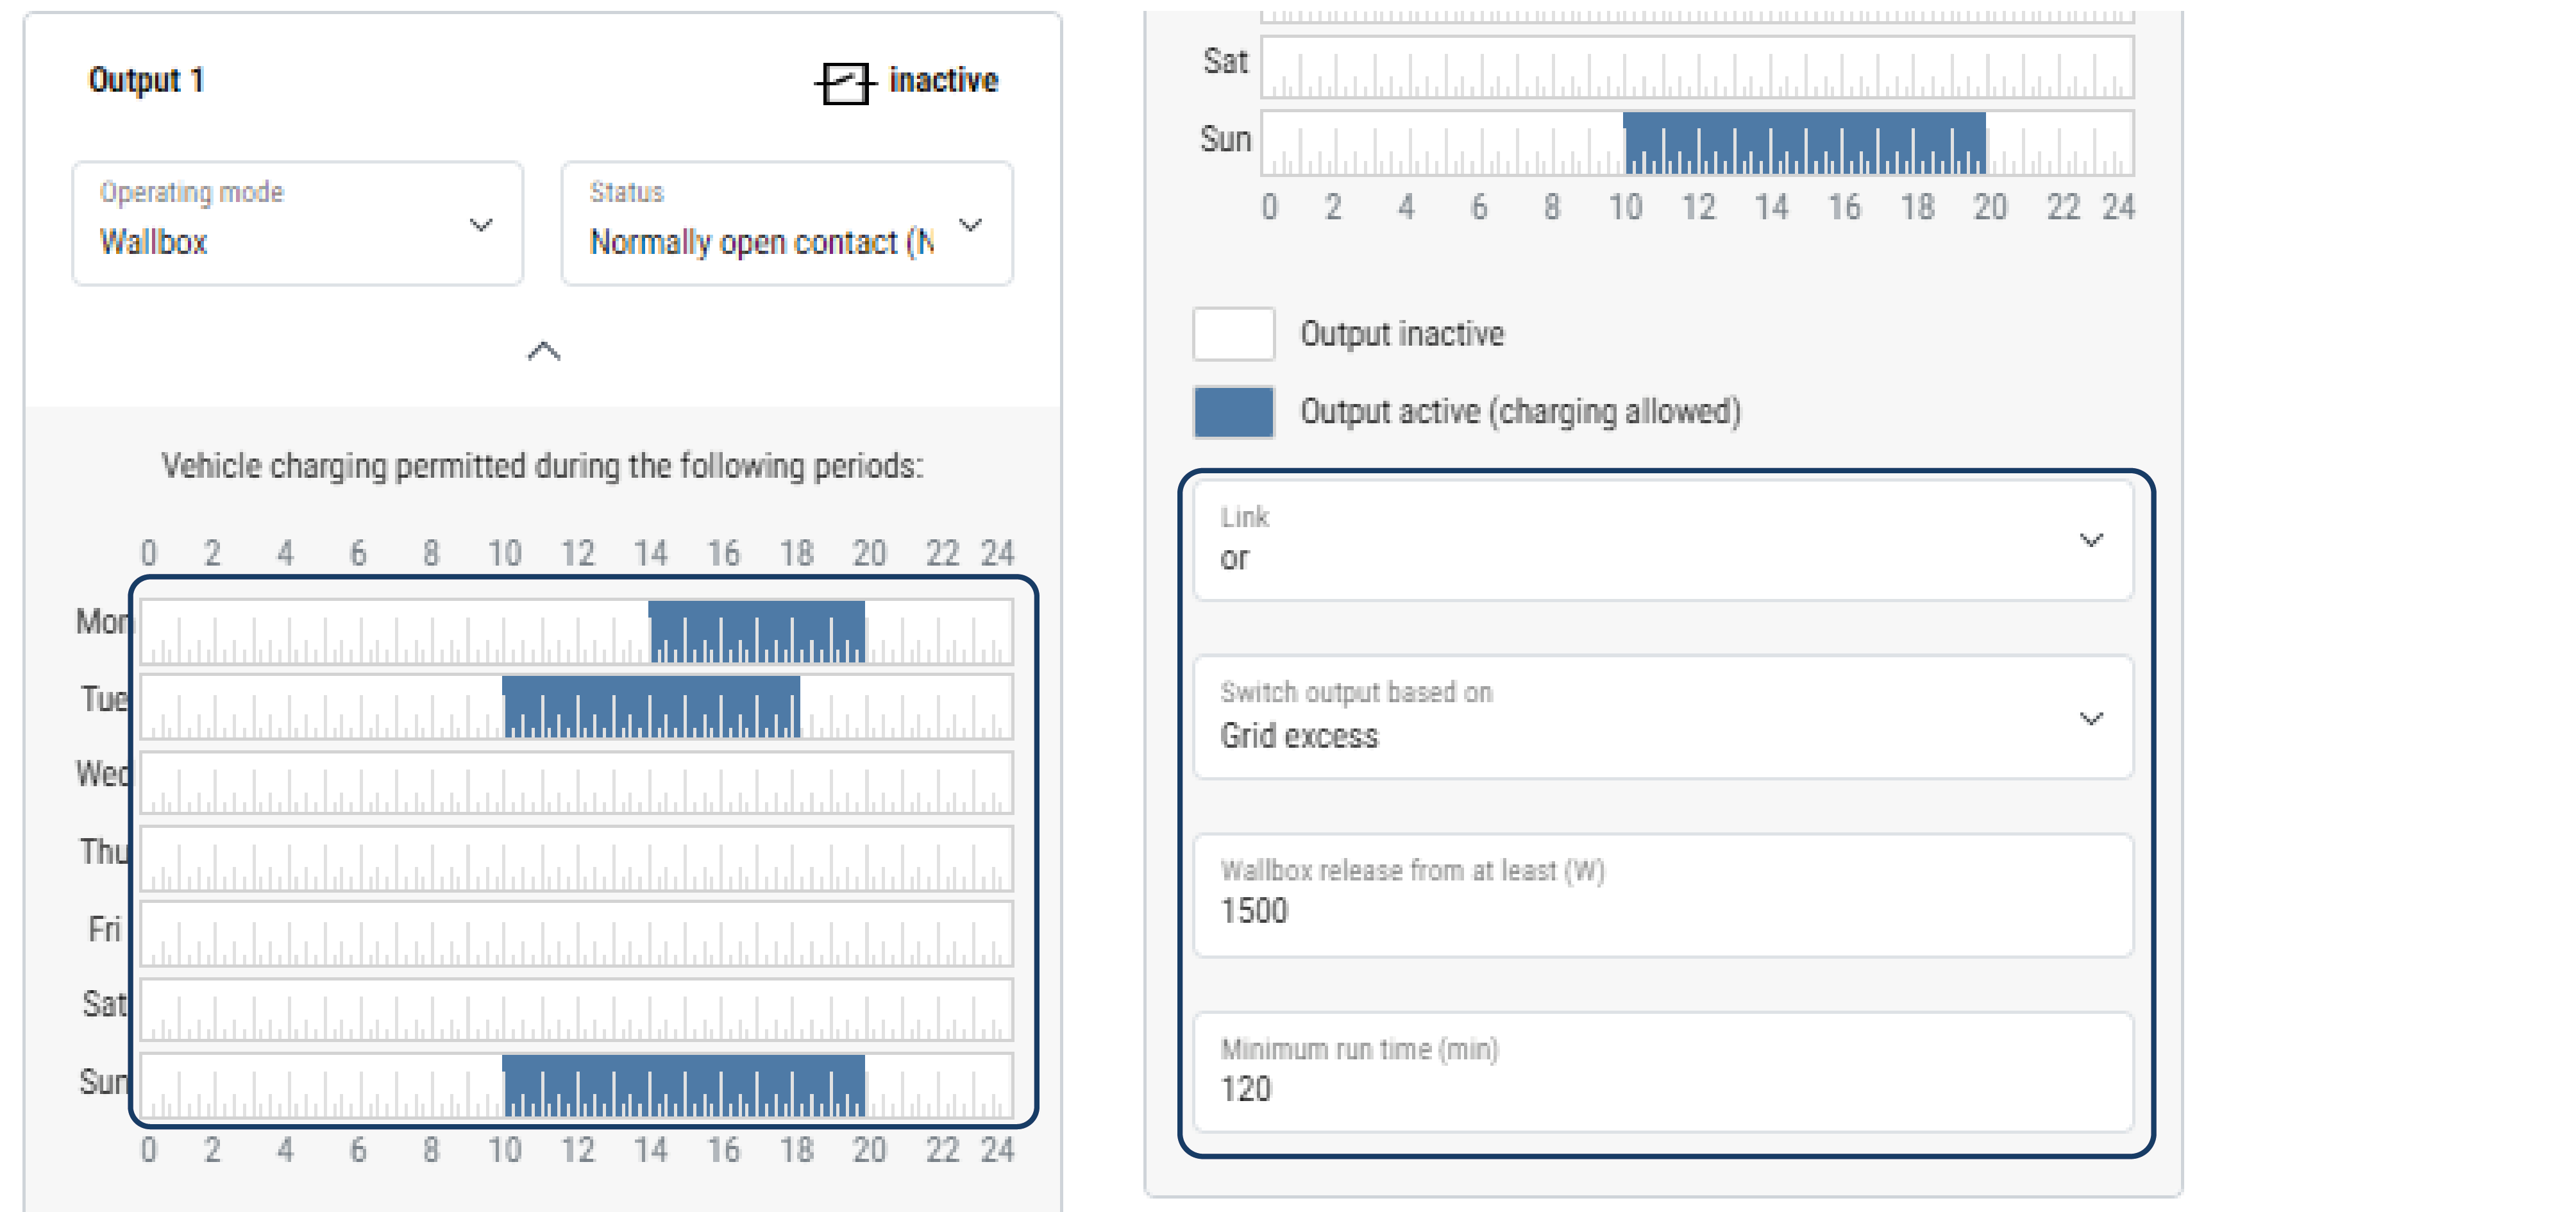Click the white Output inactive legend swatch
This screenshot has width=2576, height=1212.
point(1233,334)
